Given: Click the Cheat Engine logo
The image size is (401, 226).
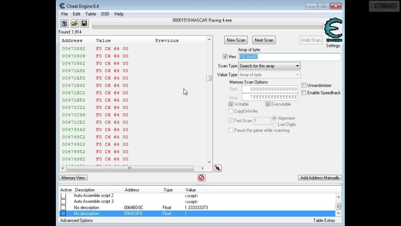Looking at the screenshot, I should click(x=333, y=30).
